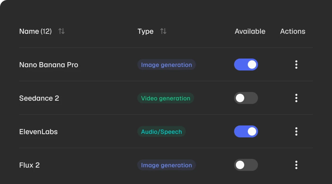This screenshot has height=184, width=332.
Task: Enable the Seedance 2 model
Action: click(246, 98)
